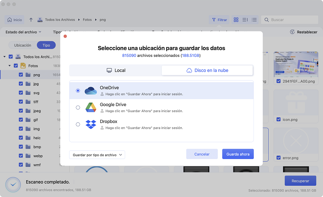This screenshot has height=197, width=323.
Task: Click the gif folder icon
Action: 28,120
